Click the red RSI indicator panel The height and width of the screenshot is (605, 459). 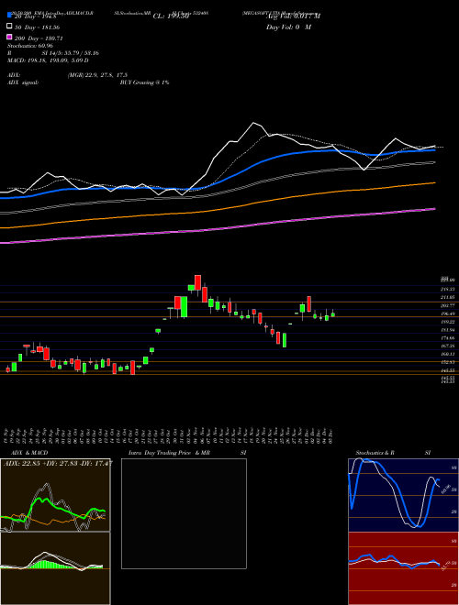(x=403, y=568)
